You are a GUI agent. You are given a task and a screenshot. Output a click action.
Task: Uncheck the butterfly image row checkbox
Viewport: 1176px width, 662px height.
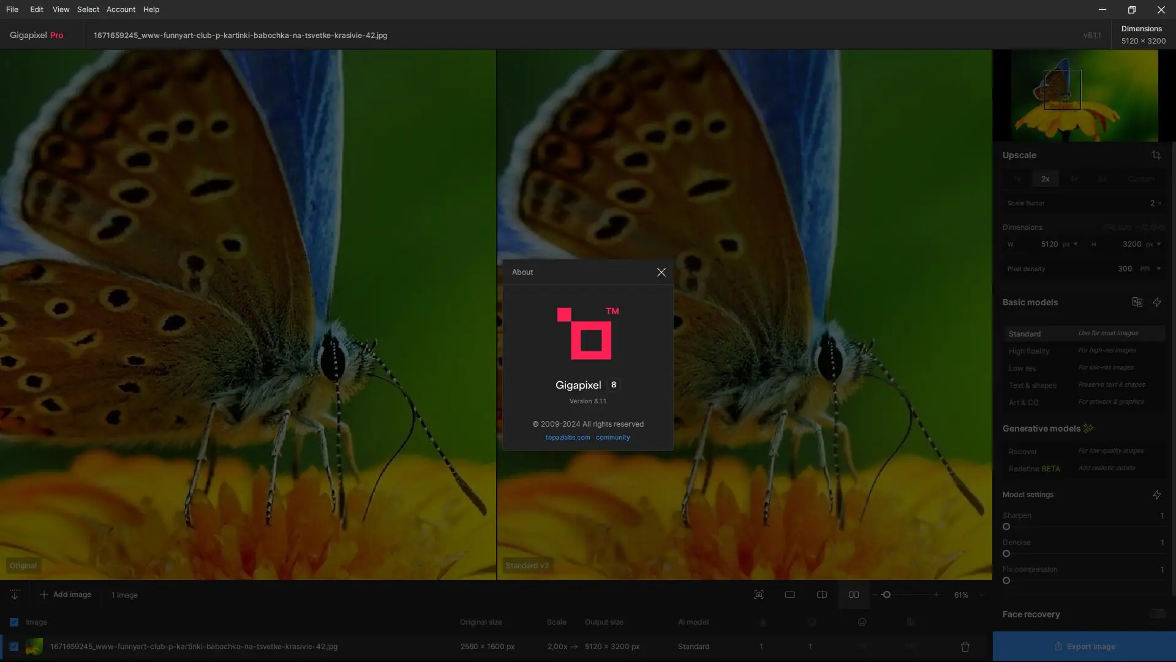click(x=14, y=647)
